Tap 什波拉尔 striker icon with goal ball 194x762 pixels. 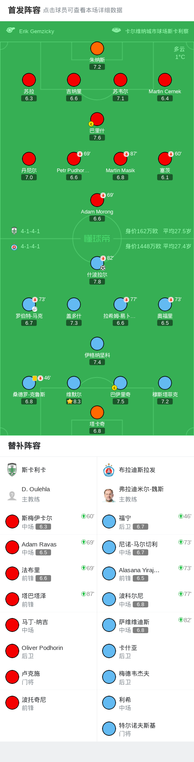click(97, 263)
